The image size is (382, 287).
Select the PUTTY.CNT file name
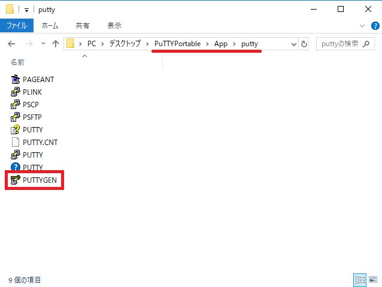pyautogui.click(x=40, y=142)
